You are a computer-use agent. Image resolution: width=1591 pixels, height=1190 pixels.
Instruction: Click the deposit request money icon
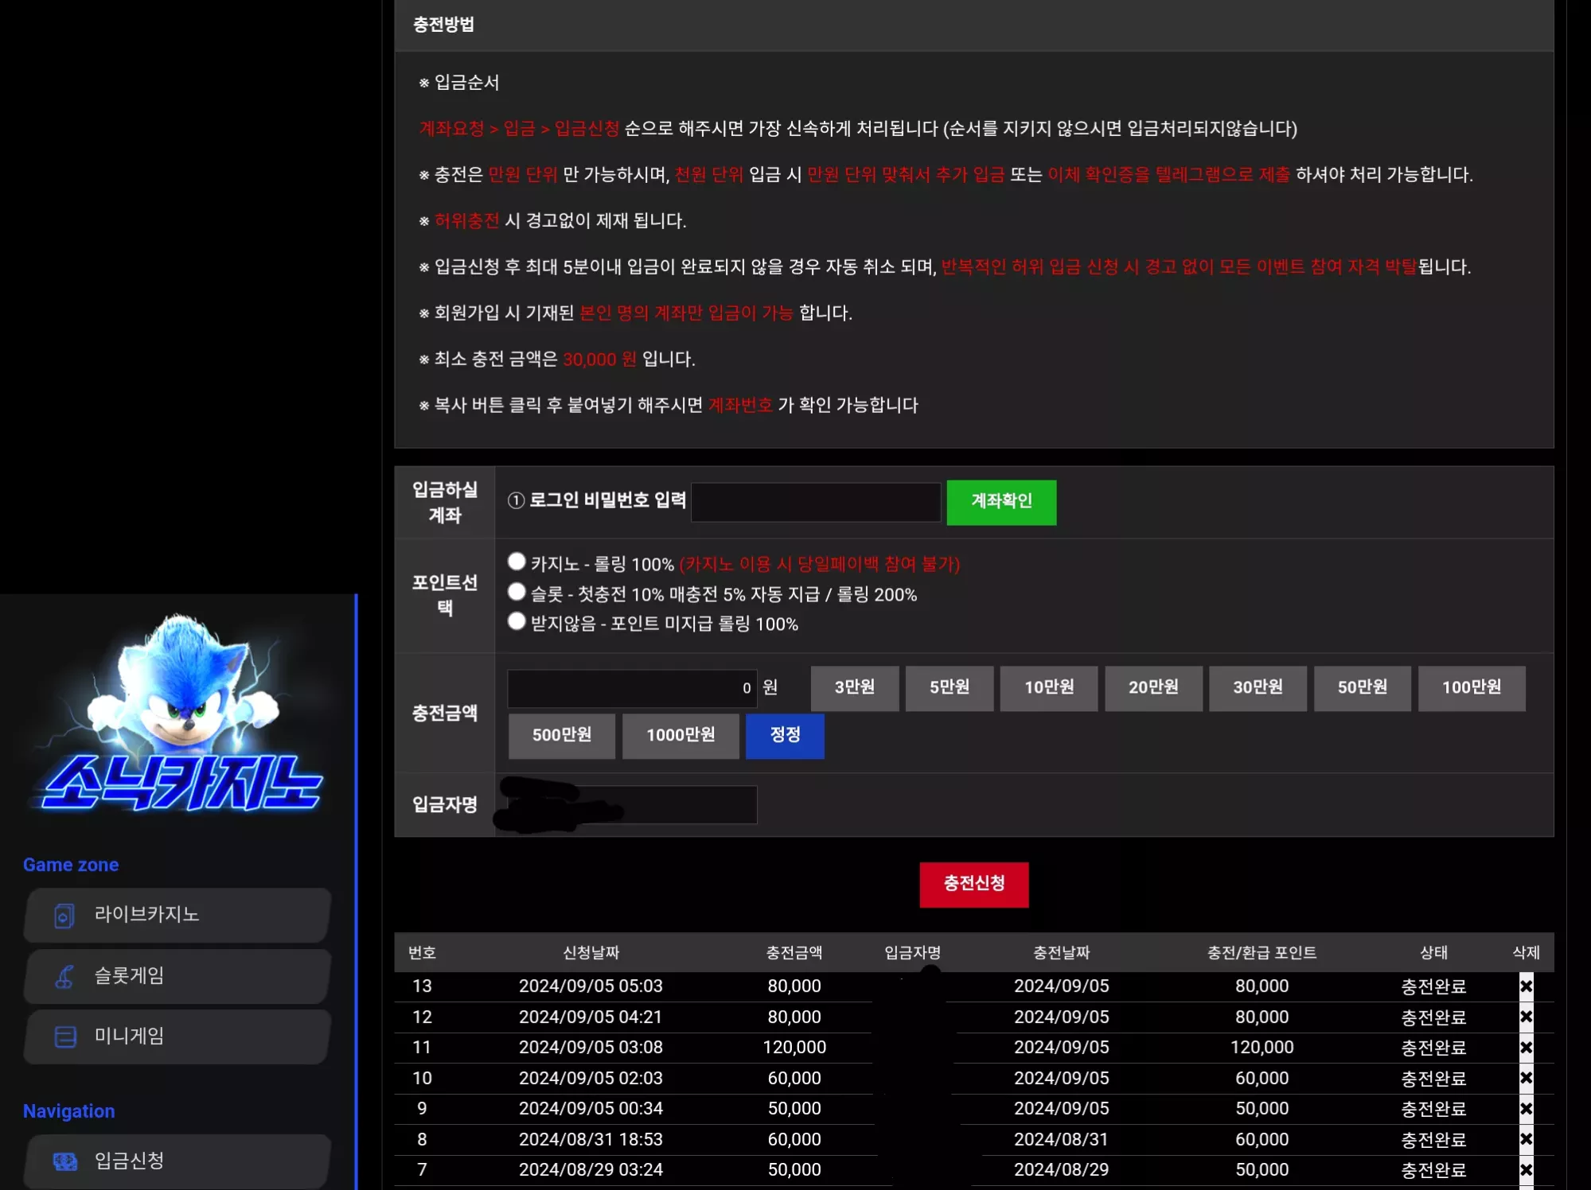(x=64, y=1161)
